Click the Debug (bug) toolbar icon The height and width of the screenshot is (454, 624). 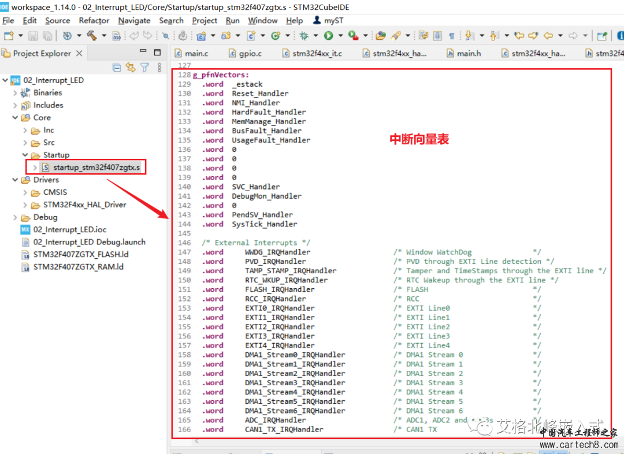pyautogui.click(x=304, y=36)
